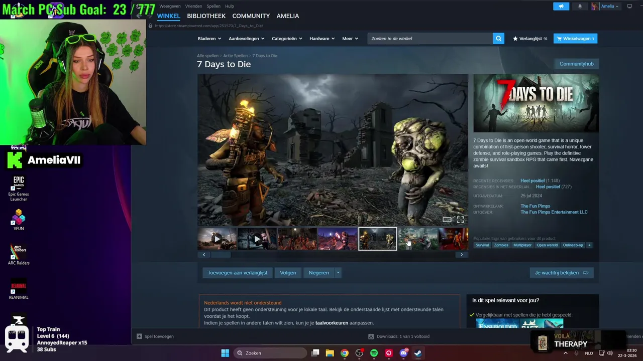Open the Hulp menu

(230, 7)
